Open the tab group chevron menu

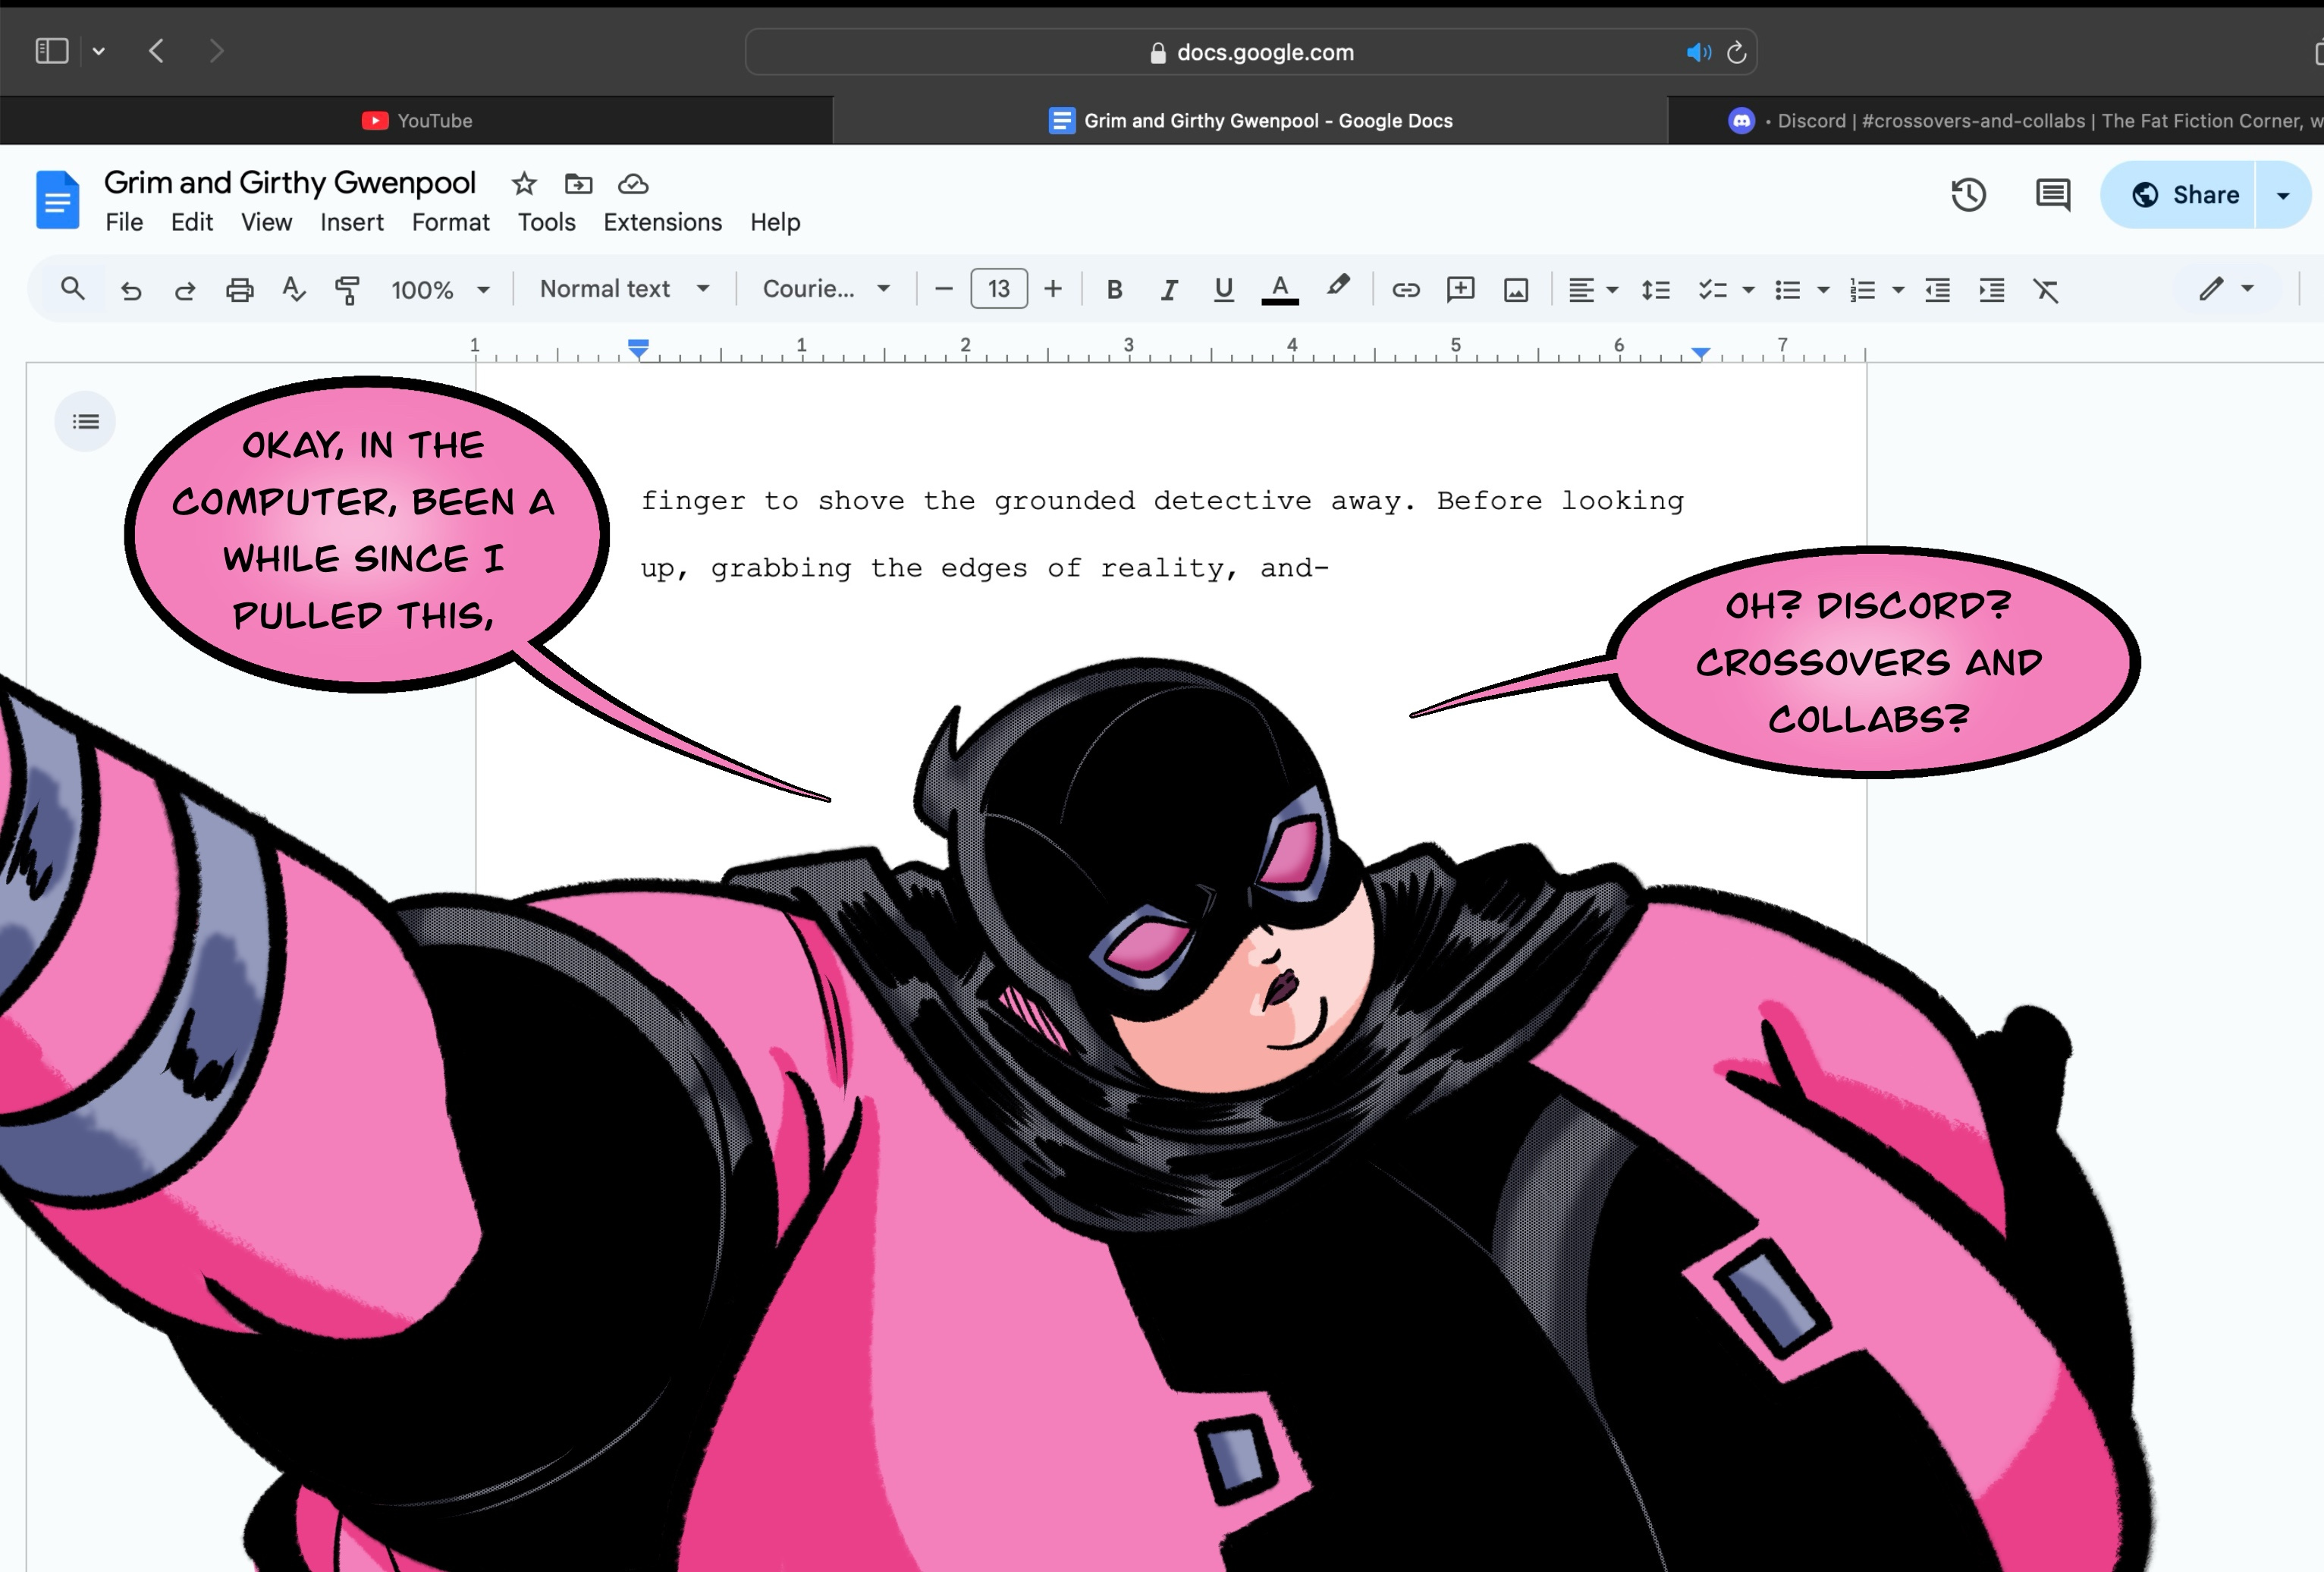pos(98,51)
